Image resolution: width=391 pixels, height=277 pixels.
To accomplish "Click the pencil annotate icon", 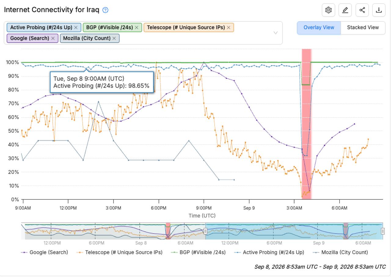I will click(345, 10).
